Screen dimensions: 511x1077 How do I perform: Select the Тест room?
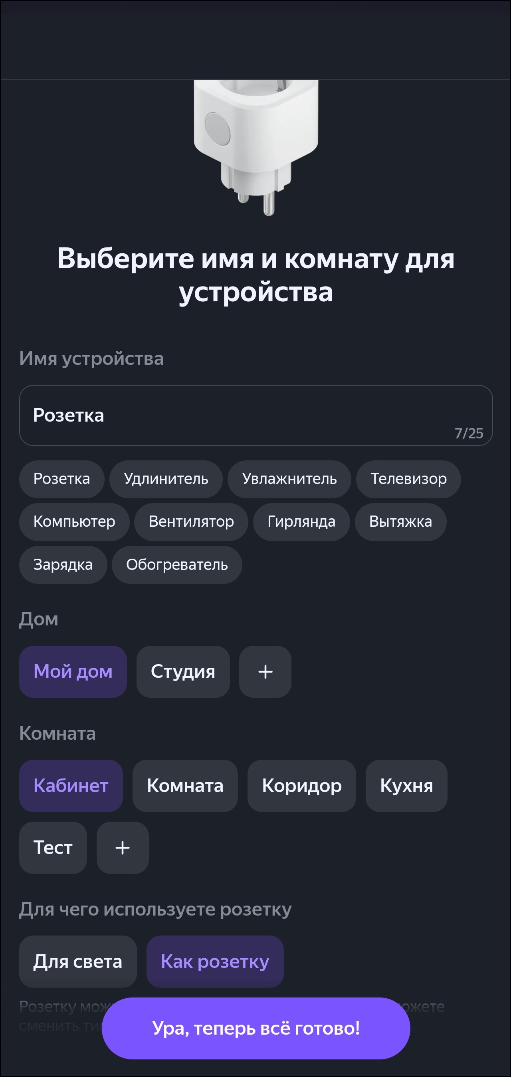(x=53, y=848)
